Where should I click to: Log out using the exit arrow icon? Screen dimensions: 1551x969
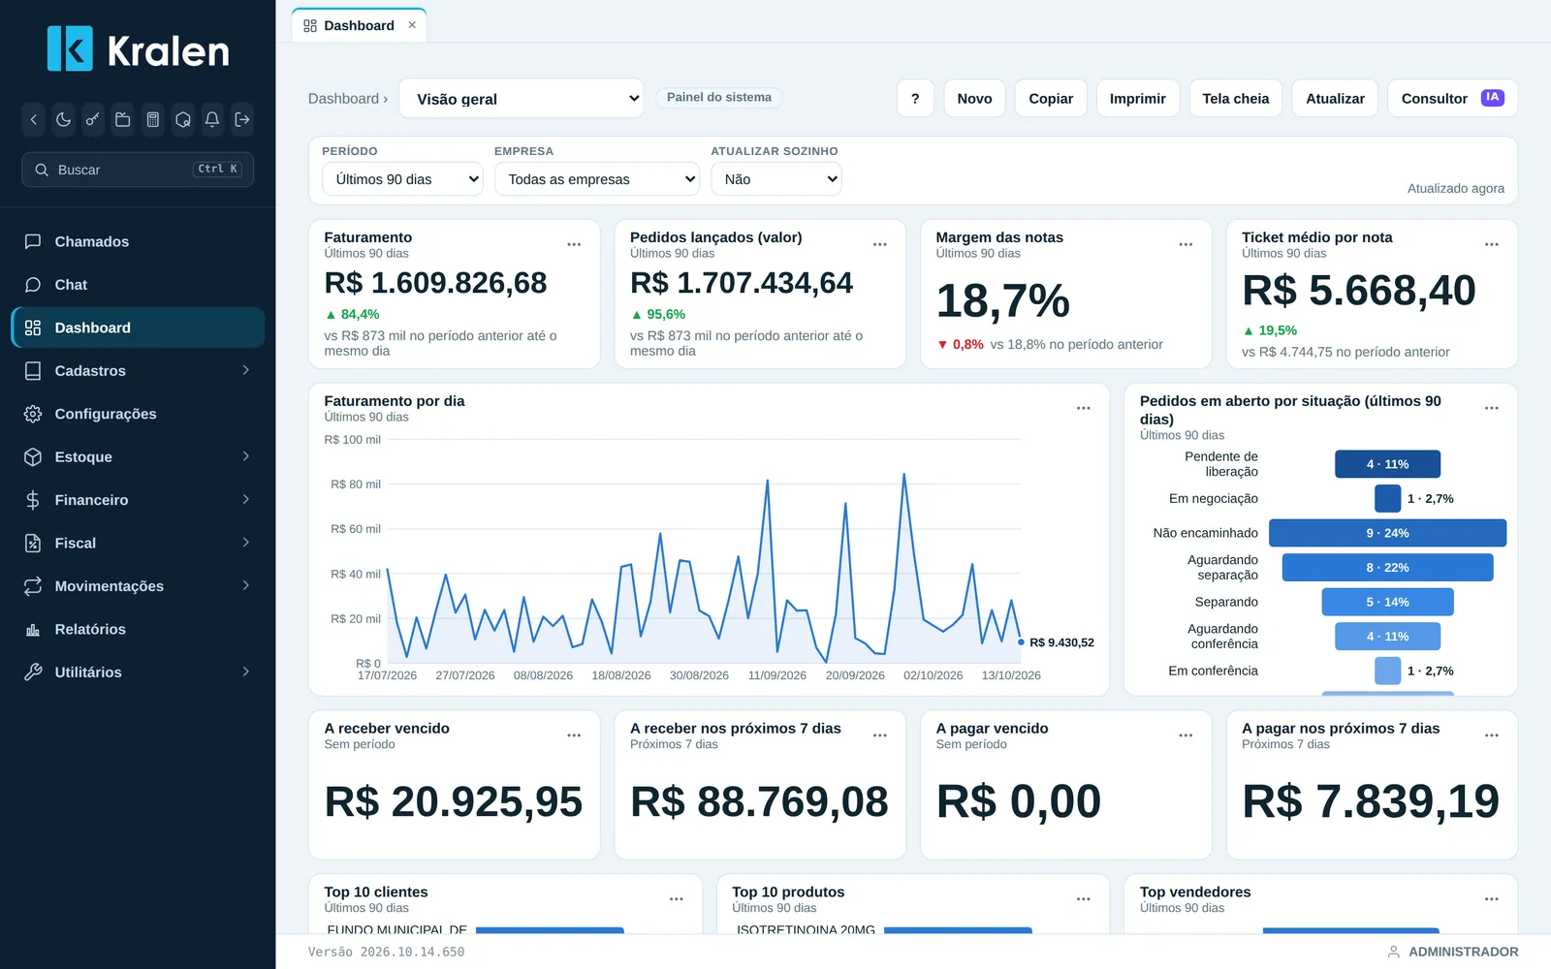242,120
